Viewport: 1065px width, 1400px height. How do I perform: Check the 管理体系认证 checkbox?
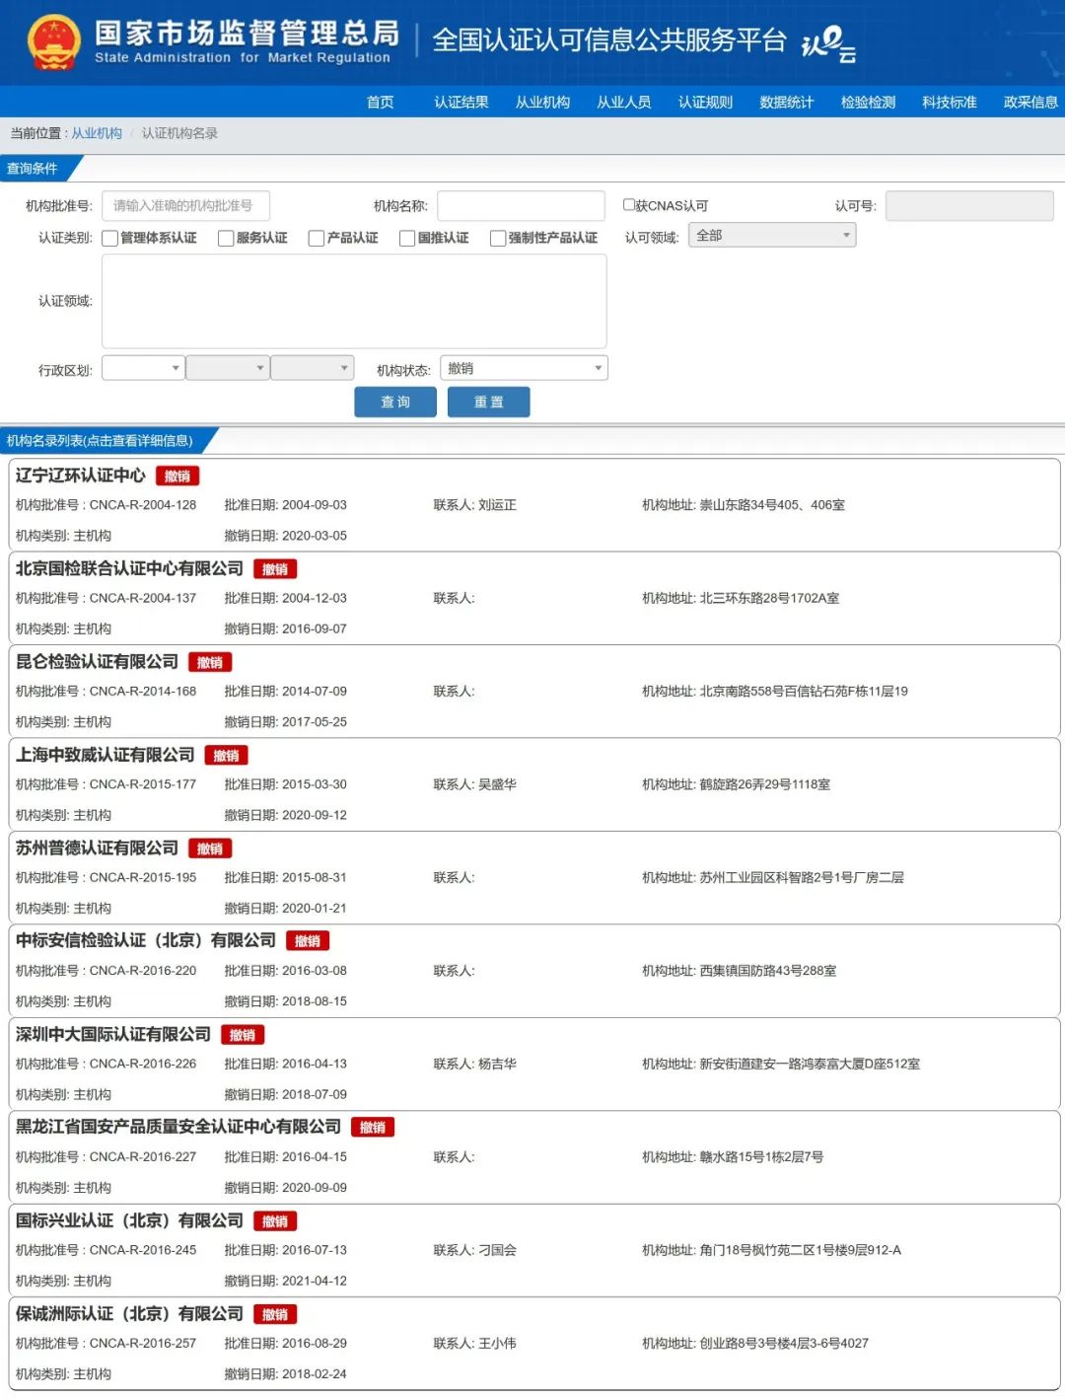coord(110,238)
